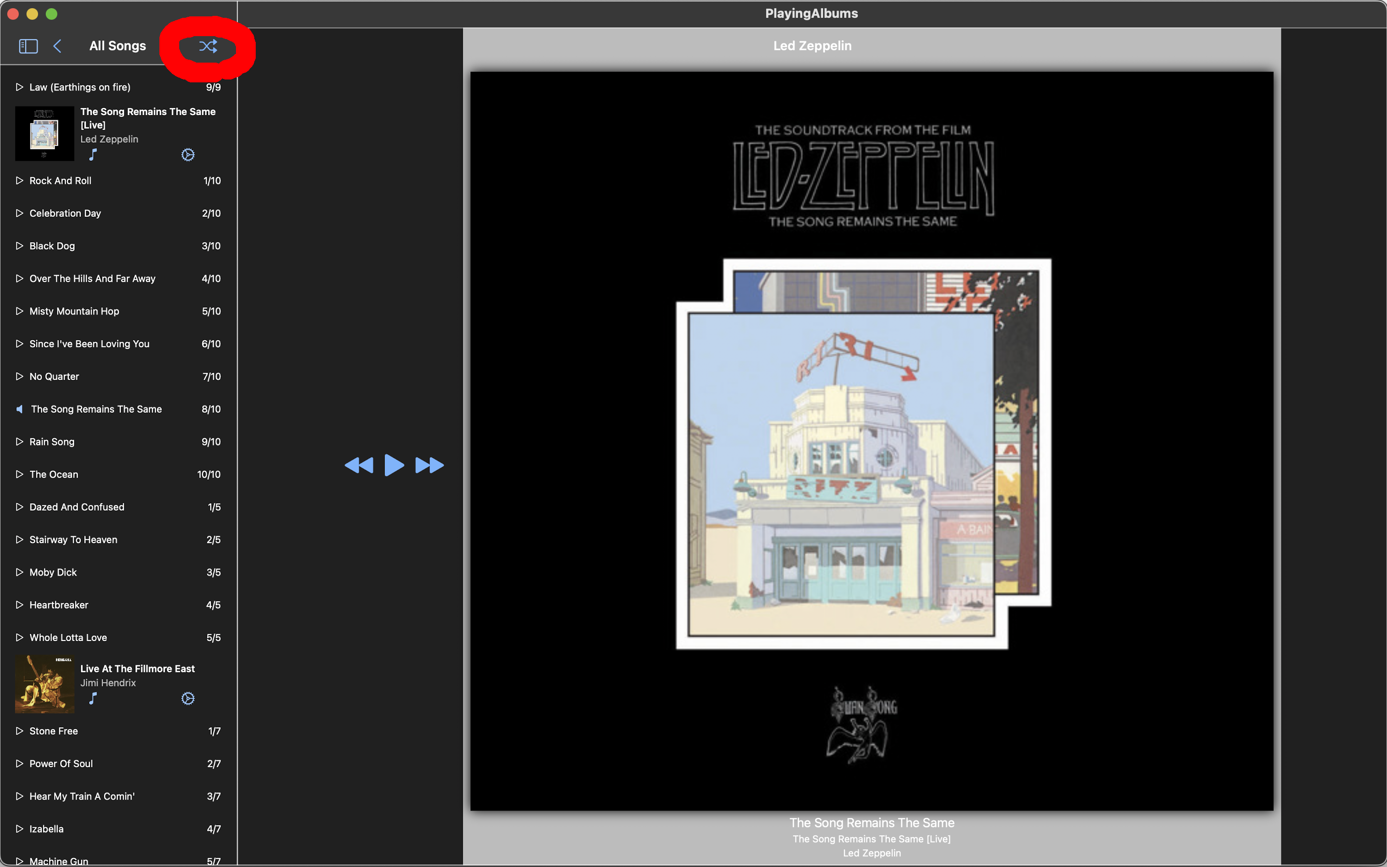The image size is (1387, 867).
Task: Go back with the chevron arrow
Action: (57, 46)
